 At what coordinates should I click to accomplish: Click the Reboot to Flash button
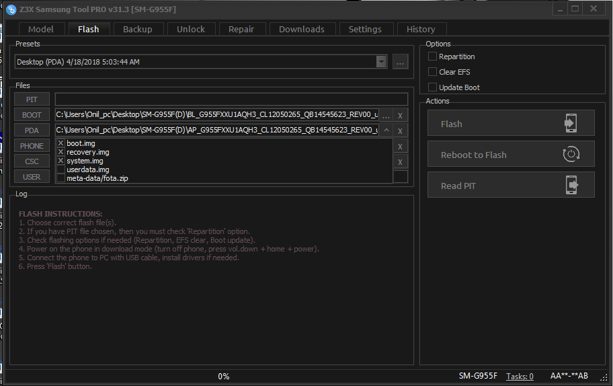click(511, 154)
